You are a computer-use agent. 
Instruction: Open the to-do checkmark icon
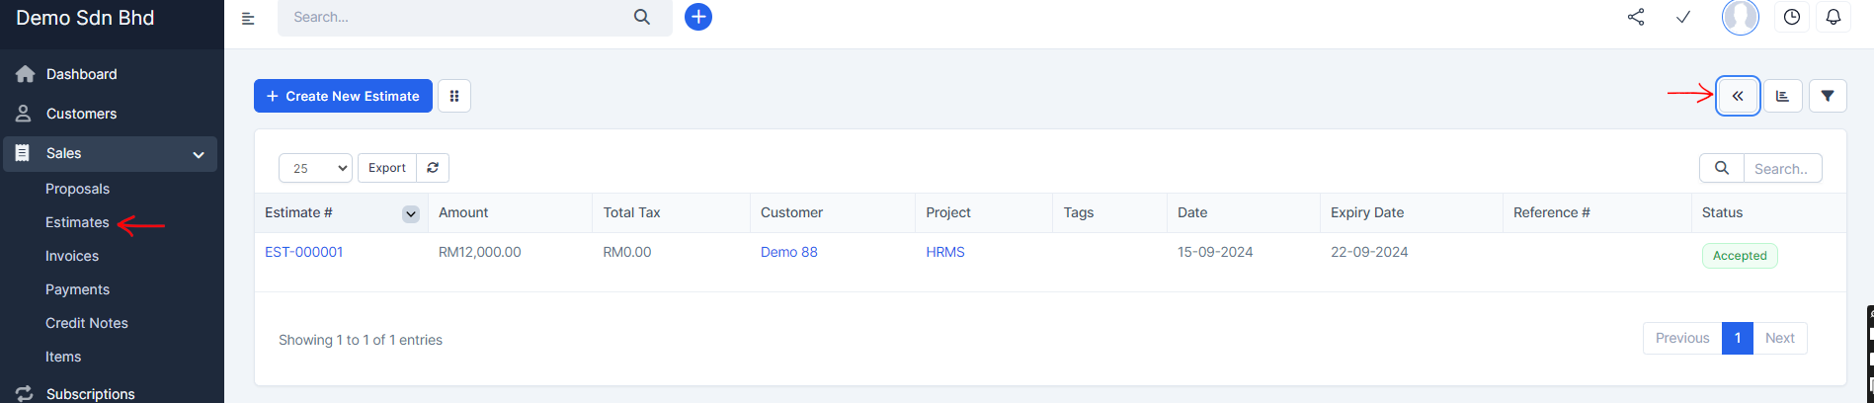1683,17
